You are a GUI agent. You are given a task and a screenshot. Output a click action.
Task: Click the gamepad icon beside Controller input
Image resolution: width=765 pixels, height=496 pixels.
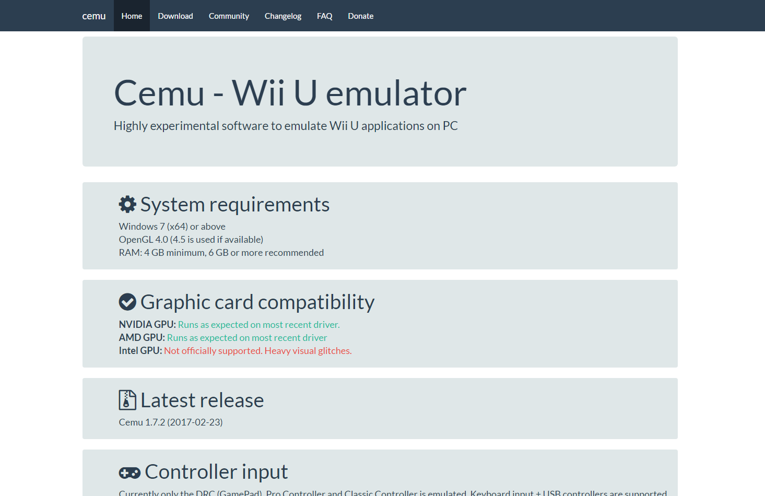click(130, 473)
